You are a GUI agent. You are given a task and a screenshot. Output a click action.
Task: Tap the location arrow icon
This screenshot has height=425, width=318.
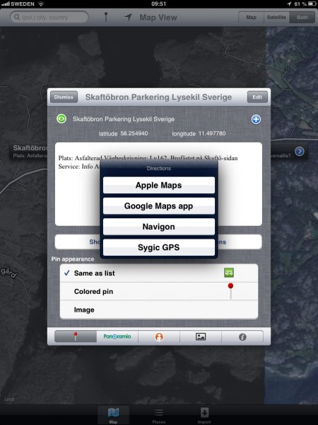pyautogui.click(x=128, y=17)
